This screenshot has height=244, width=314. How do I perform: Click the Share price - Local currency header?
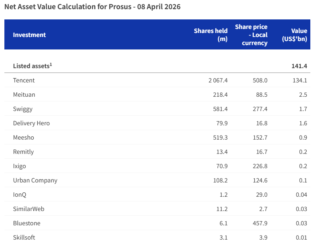[251, 35]
